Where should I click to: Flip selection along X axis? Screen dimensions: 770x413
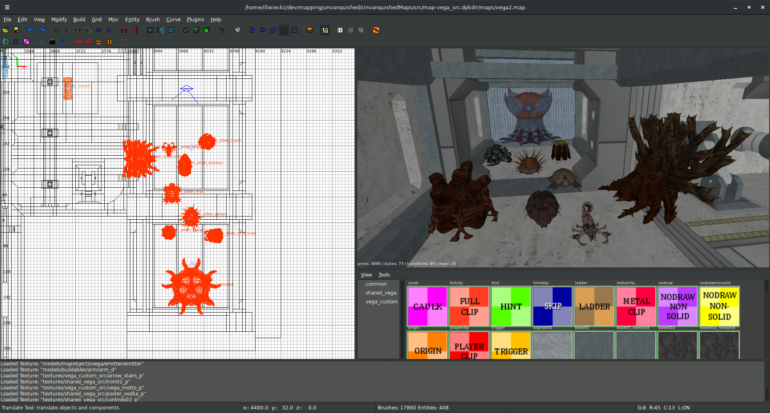click(57, 30)
